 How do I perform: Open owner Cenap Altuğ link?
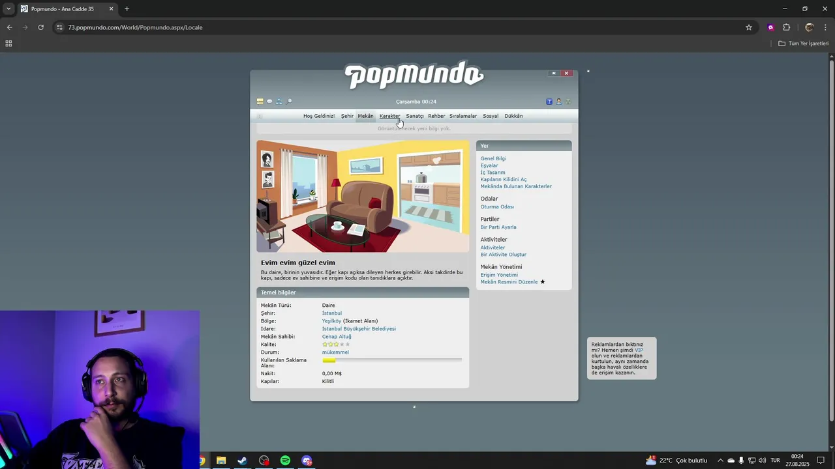(337, 337)
